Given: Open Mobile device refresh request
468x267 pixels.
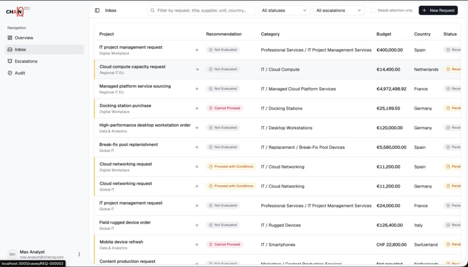Looking at the screenshot, I should [121, 242].
